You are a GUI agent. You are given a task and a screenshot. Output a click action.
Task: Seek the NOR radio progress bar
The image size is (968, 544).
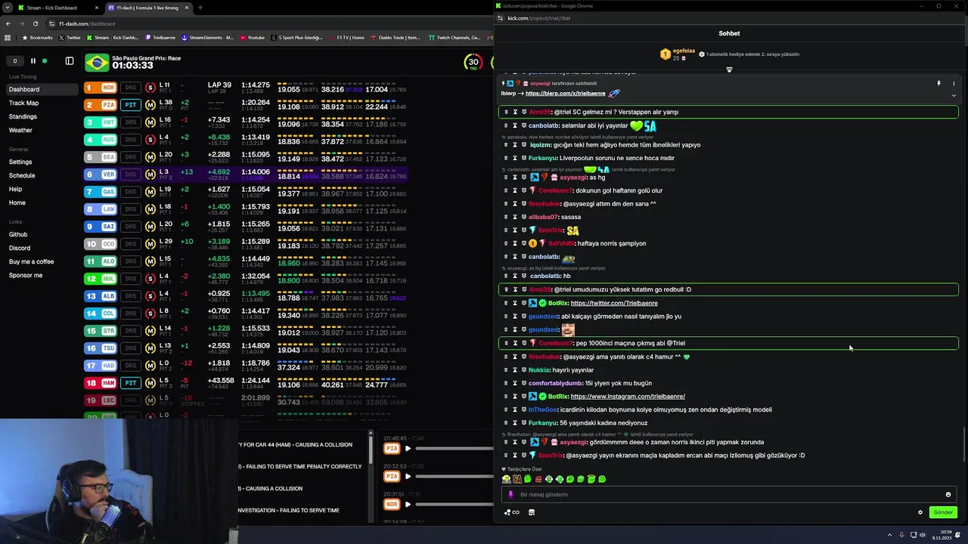tap(454, 504)
